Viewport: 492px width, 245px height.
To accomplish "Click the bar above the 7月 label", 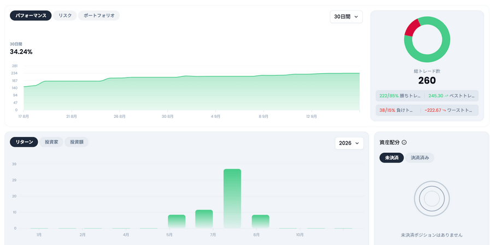I will pyautogui.click(x=204, y=219).
